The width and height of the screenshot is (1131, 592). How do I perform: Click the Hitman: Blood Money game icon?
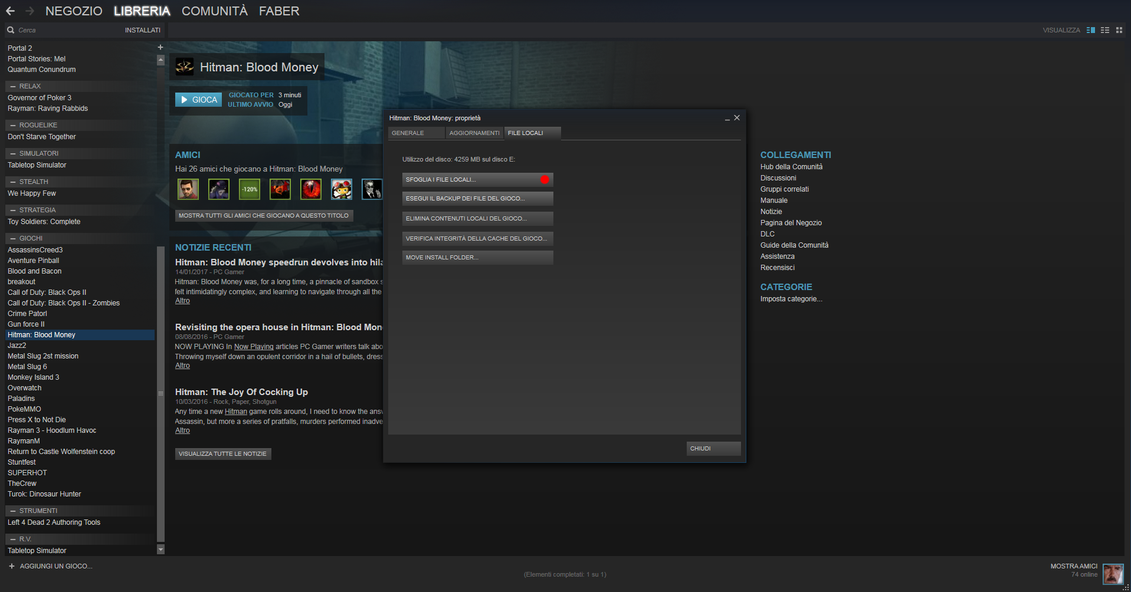coord(185,67)
